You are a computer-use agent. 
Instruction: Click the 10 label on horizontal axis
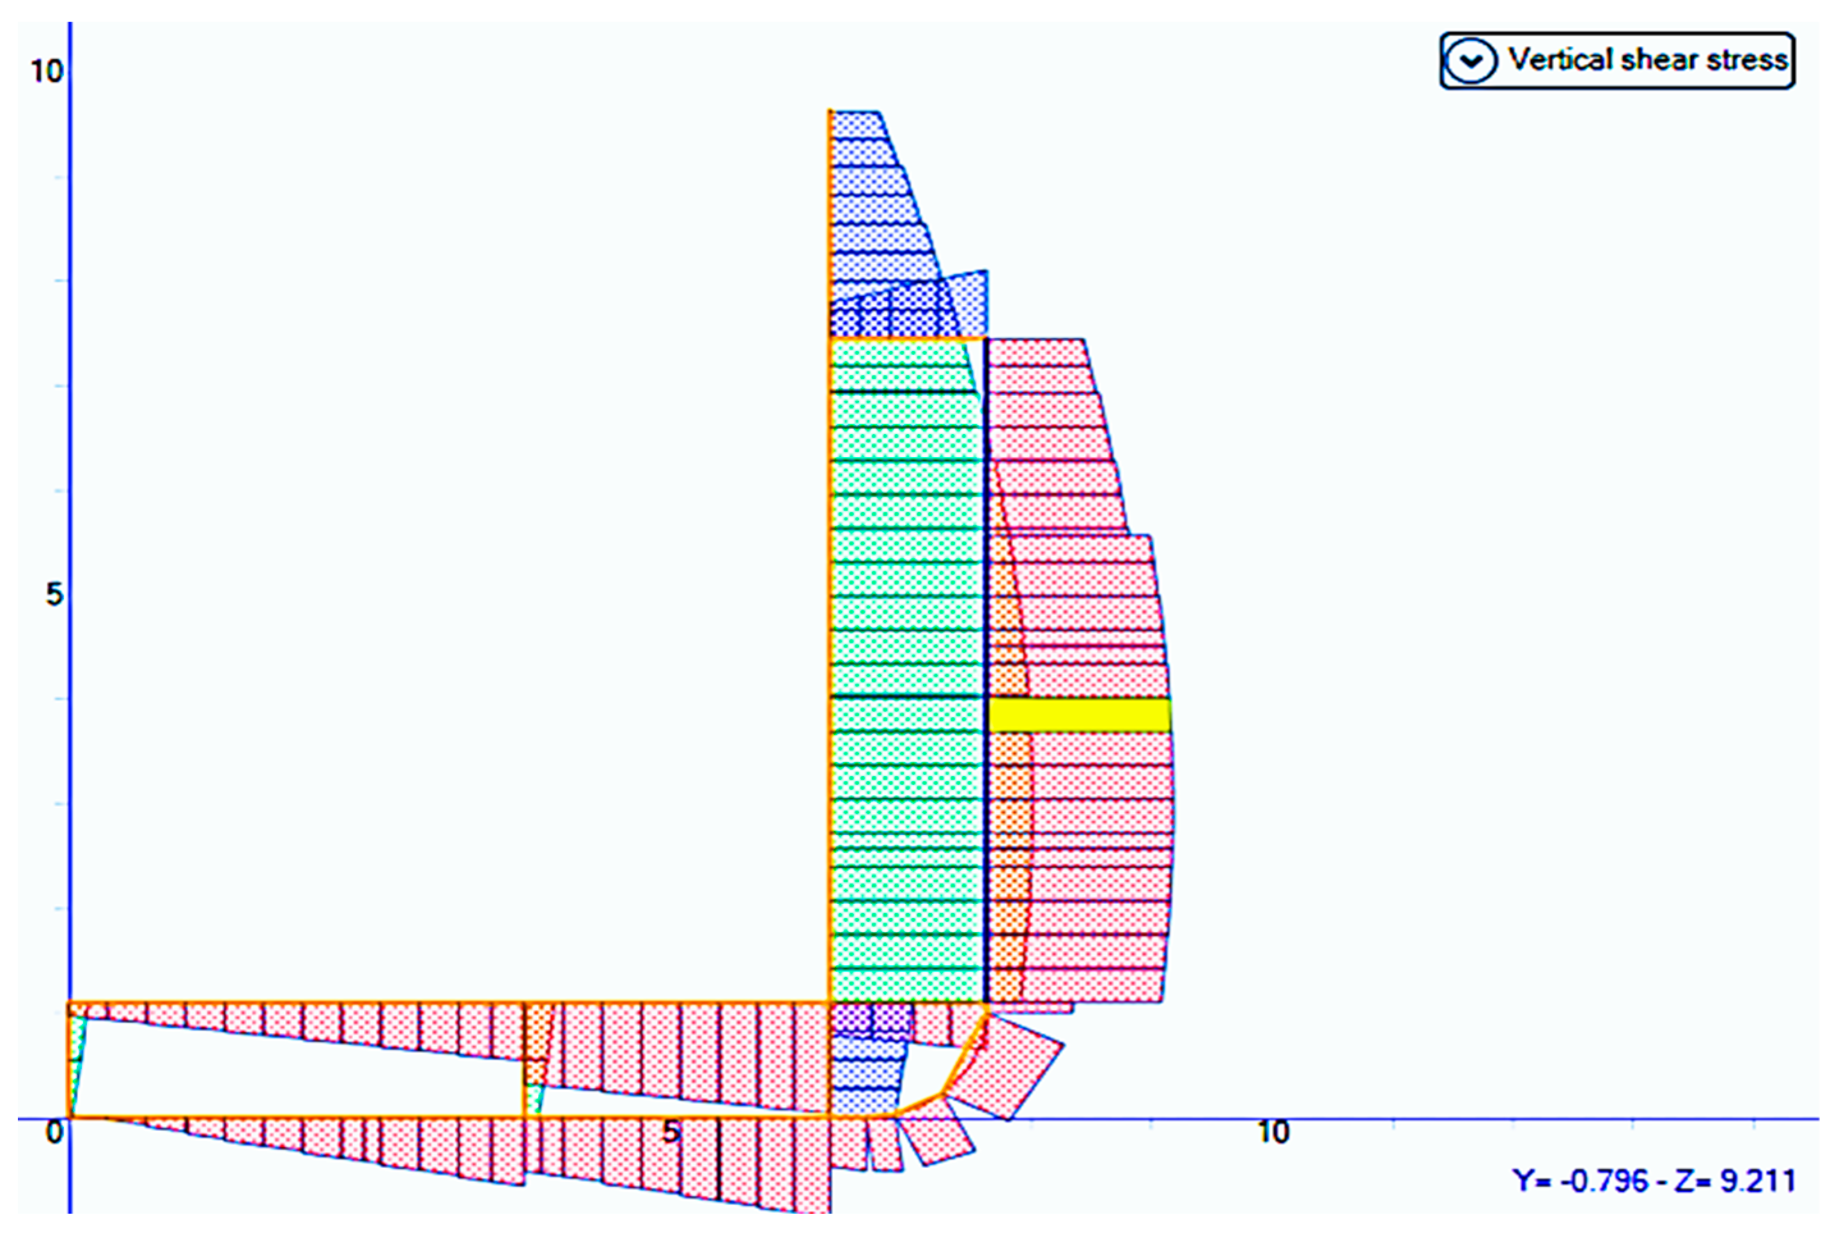pos(1273,1132)
